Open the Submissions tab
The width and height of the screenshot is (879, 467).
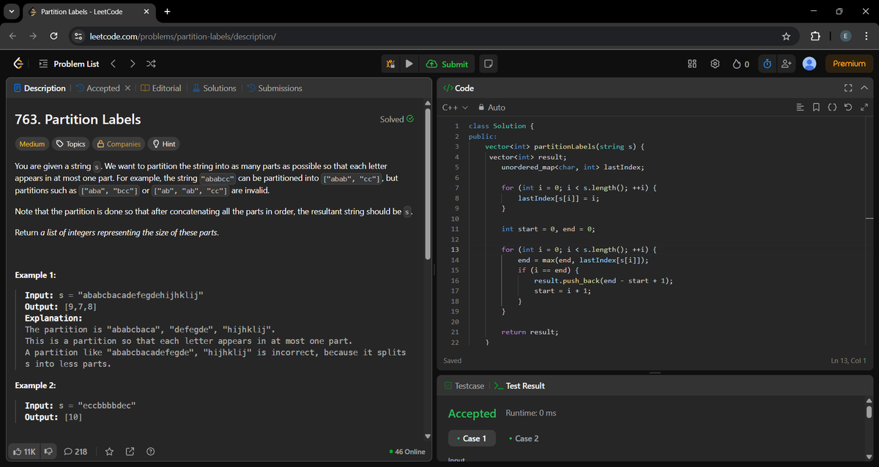pos(275,89)
